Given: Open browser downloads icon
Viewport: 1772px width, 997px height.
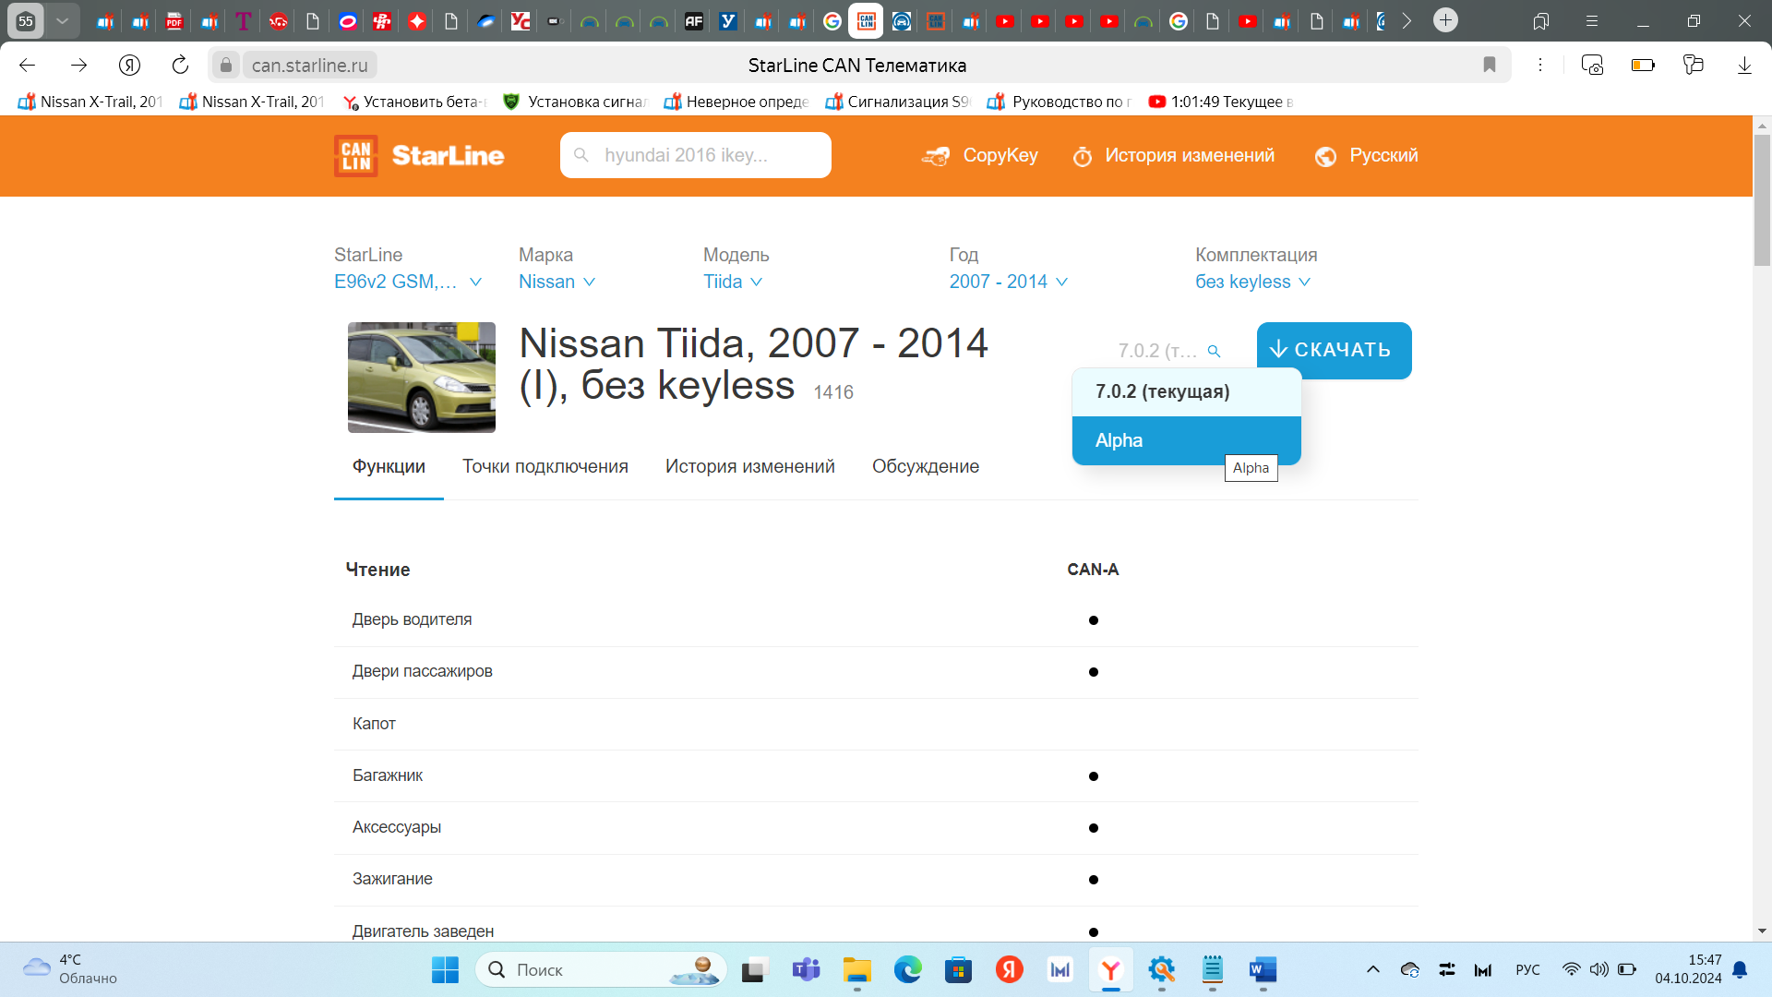Looking at the screenshot, I should tap(1744, 65).
